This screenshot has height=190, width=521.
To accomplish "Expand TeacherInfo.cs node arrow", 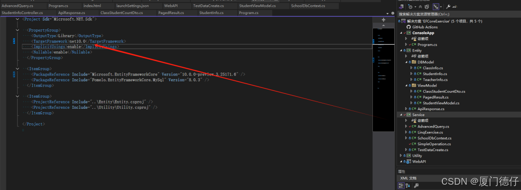I will click(x=411, y=80).
